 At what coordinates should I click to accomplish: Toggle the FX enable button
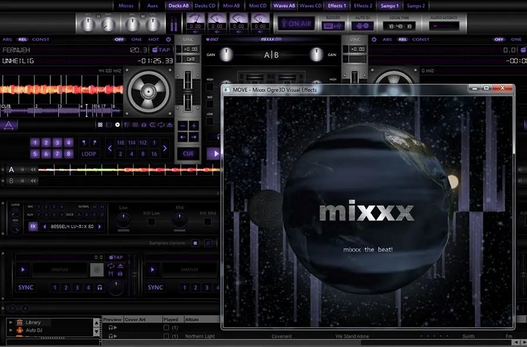click(x=33, y=226)
